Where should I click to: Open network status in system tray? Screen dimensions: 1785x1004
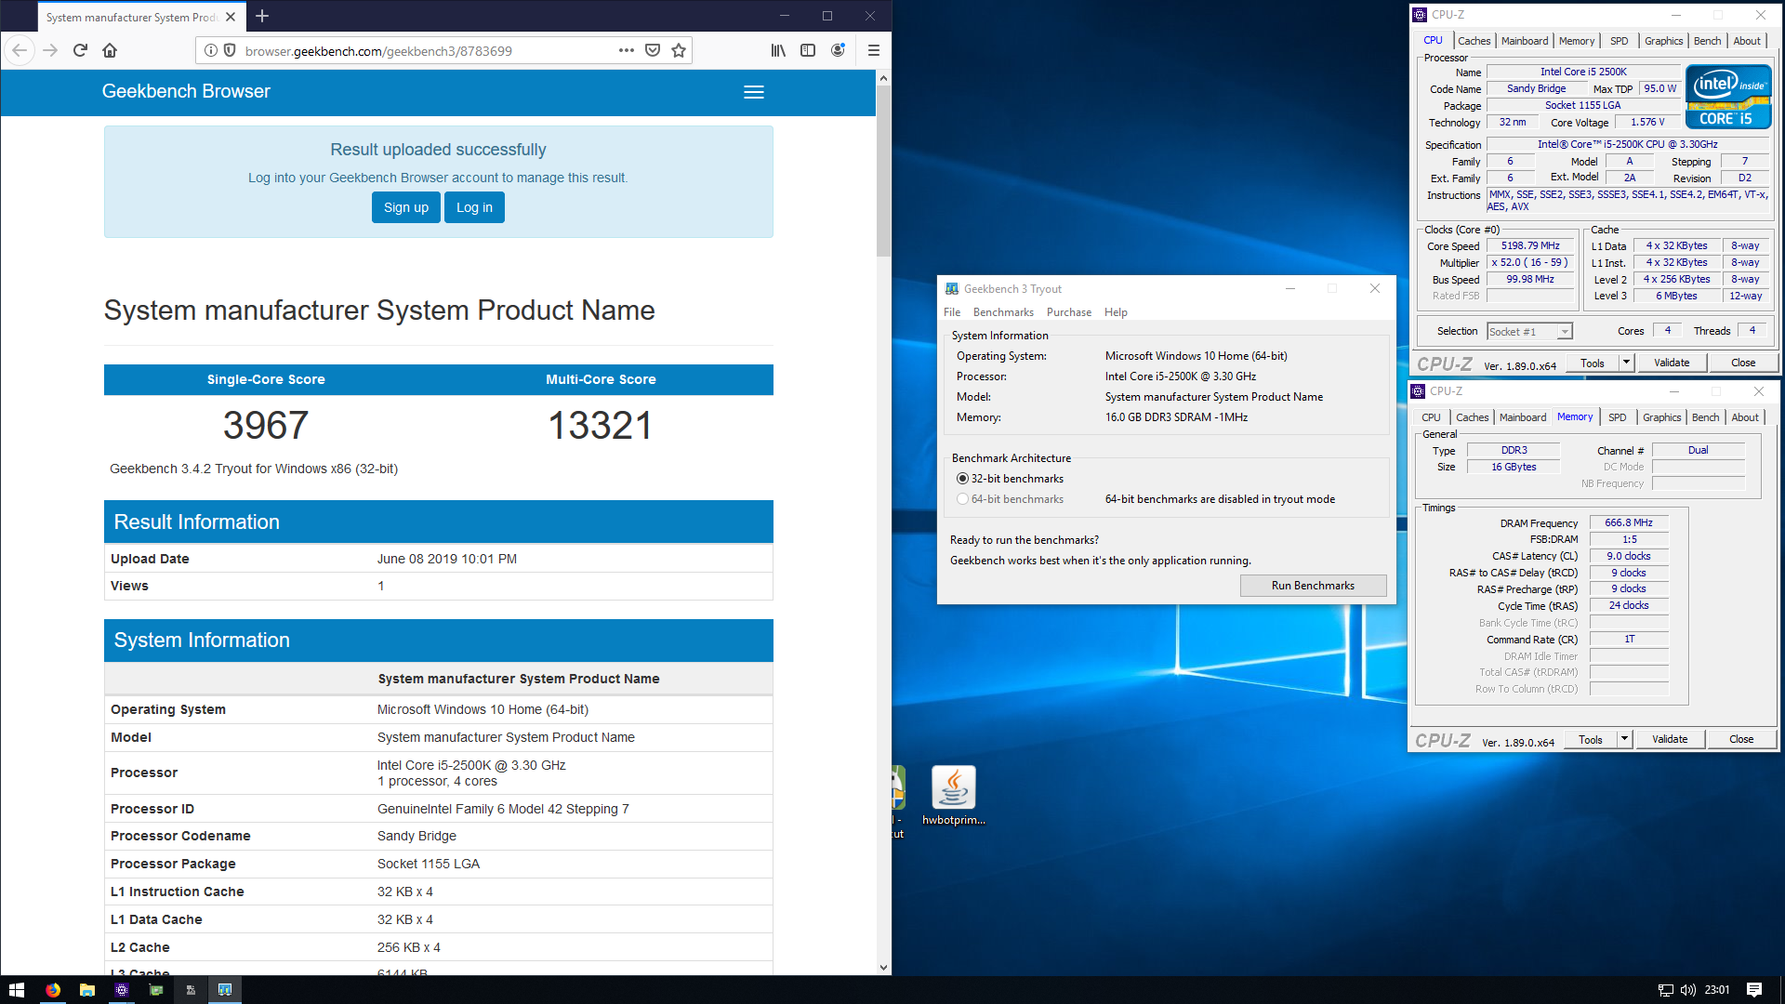click(1665, 990)
